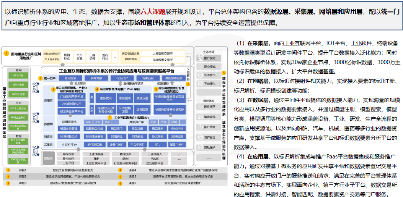This screenshot has width=403, height=197.
Task: Click the ETL box in 采集层
Action: tap(157, 145)
